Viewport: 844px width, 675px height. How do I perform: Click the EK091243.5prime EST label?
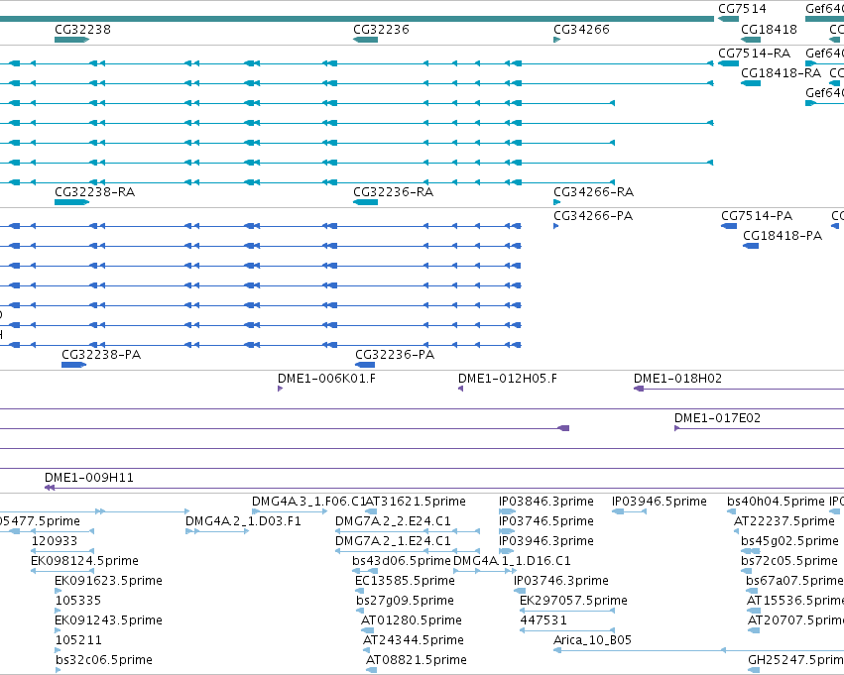coord(109,620)
